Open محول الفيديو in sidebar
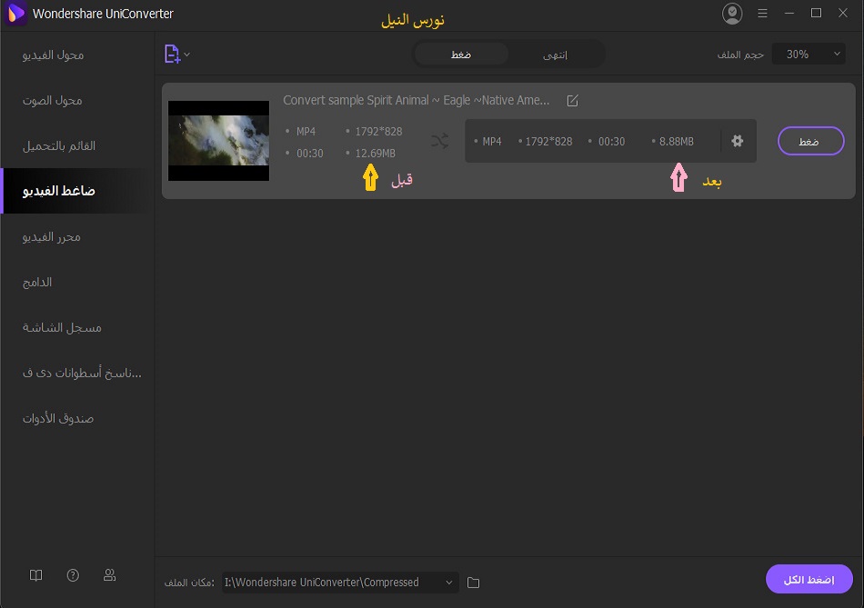This screenshot has height=608, width=864. (x=54, y=55)
